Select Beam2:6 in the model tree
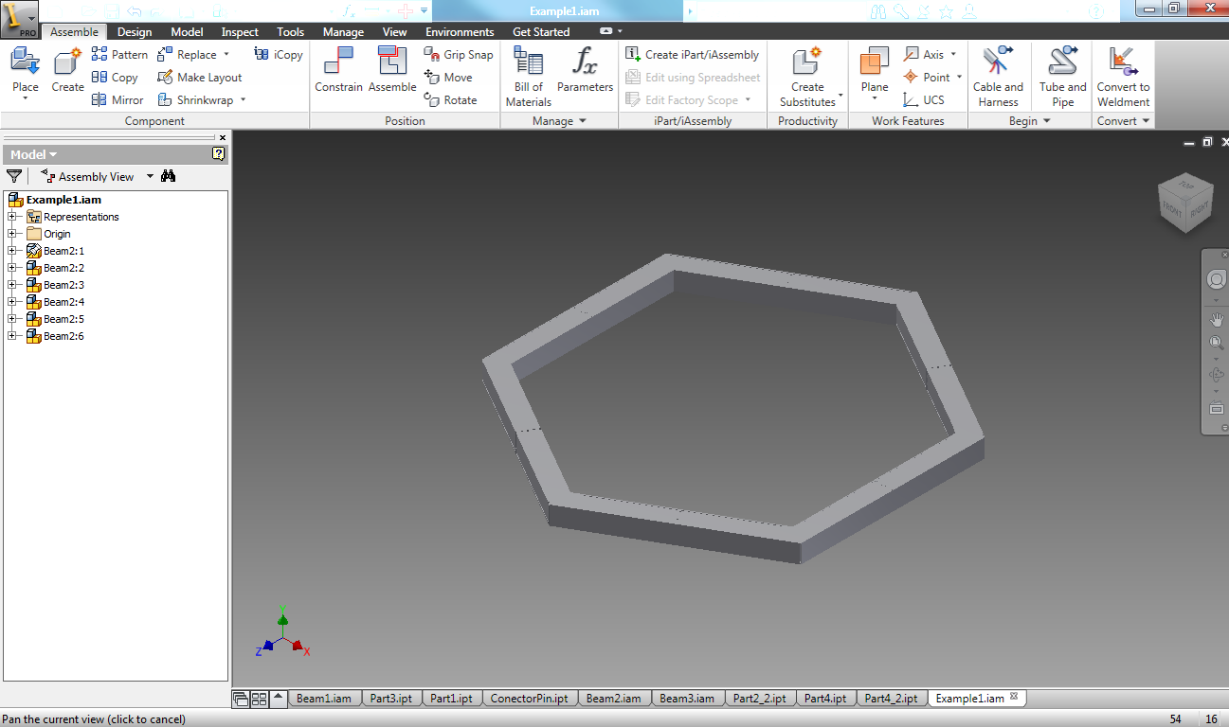The width and height of the screenshot is (1229, 727). 63,336
